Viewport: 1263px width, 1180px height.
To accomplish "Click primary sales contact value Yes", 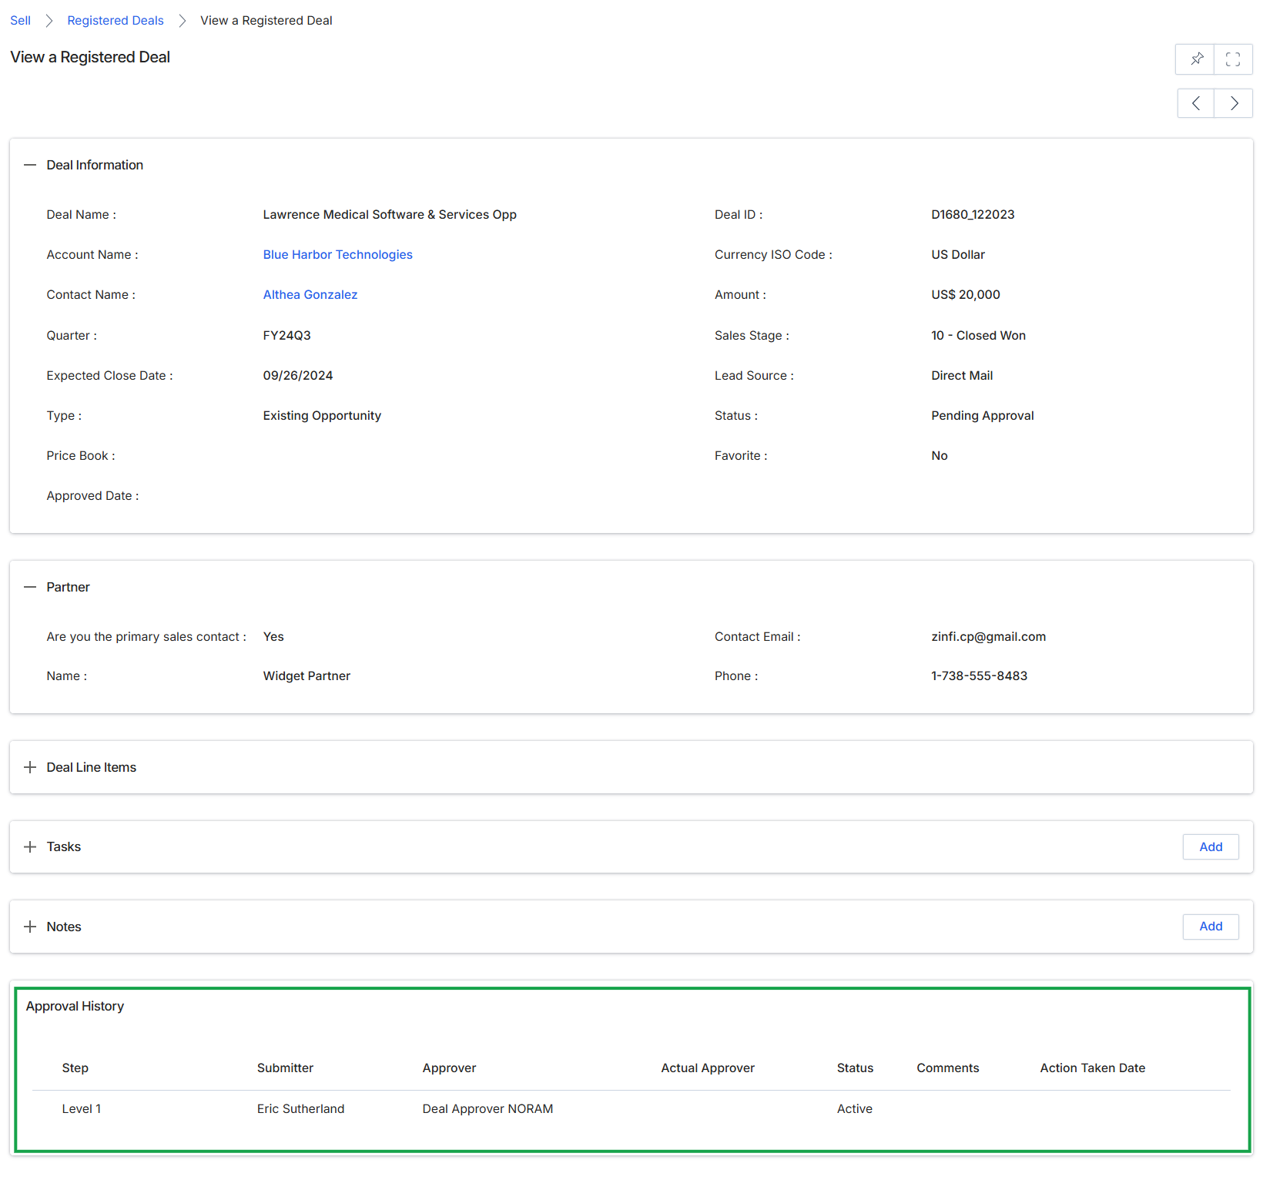I will pyautogui.click(x=273, y=637).
